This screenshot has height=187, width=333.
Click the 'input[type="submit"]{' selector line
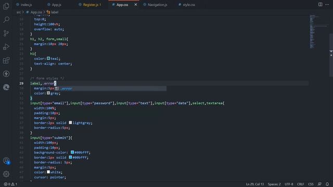pyautogui.click(x=51, y=138)
